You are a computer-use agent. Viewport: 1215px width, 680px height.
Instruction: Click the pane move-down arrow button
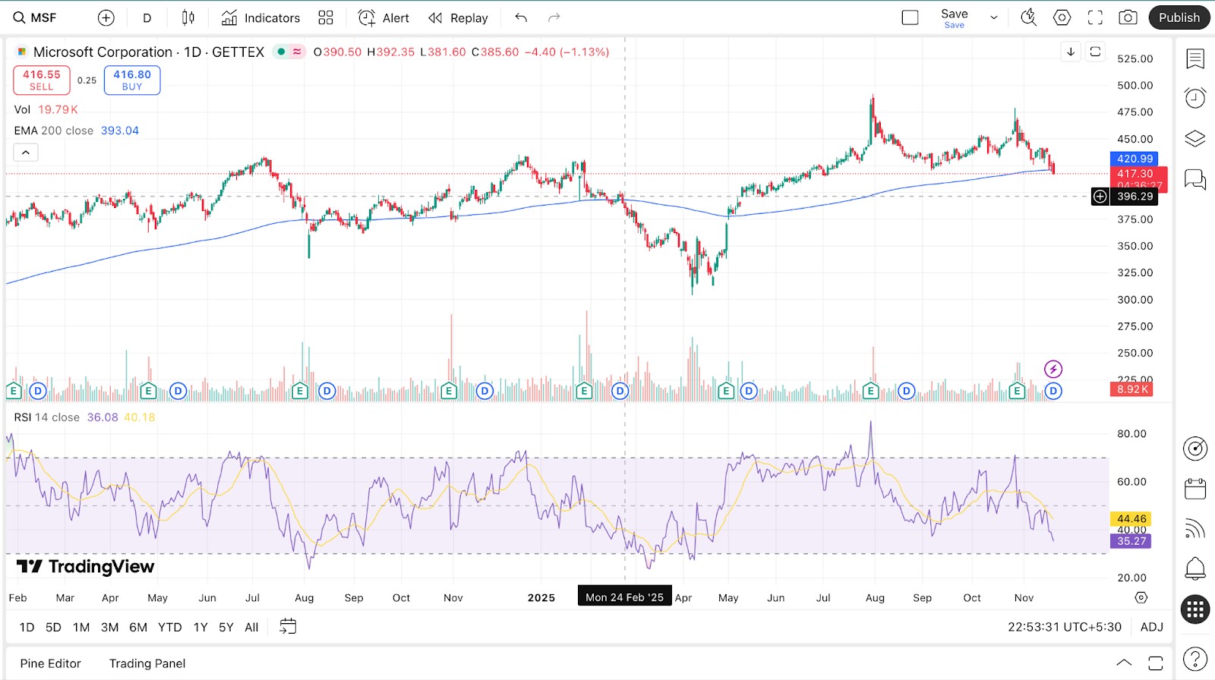click(1071, 52)
